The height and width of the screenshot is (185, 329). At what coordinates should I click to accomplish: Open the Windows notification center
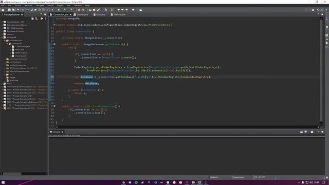point(323,182)
